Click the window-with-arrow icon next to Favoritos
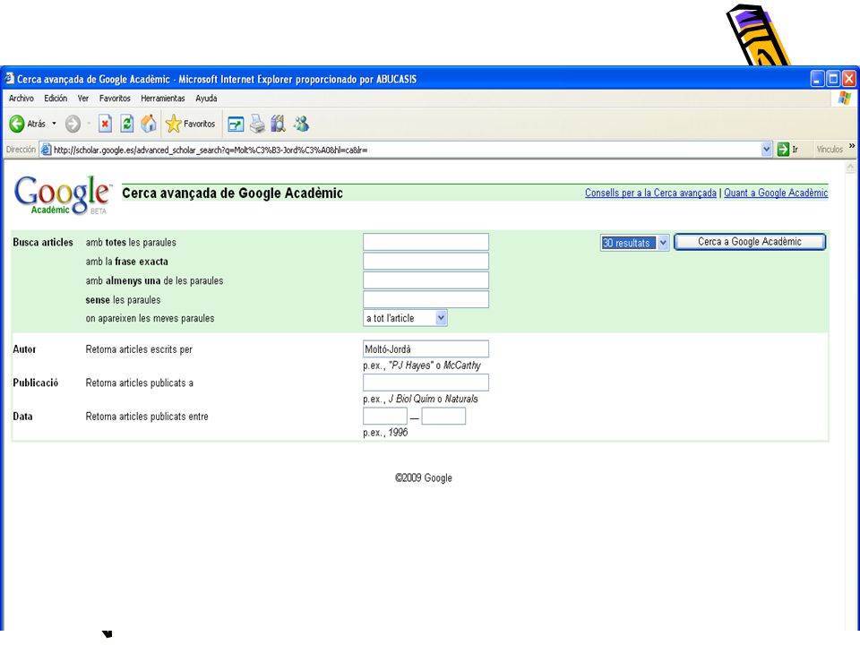This screenshot has width=860, height=645. [x=236, y=125]
